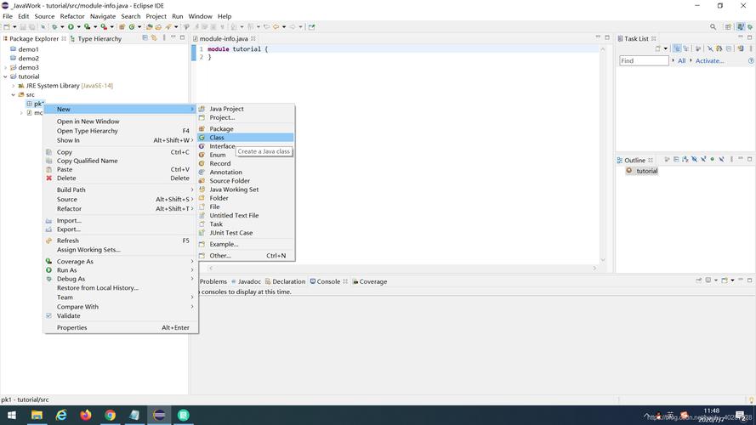
Task: Click the Coverage launch toolbar icon
Action: tap(88, 27)
